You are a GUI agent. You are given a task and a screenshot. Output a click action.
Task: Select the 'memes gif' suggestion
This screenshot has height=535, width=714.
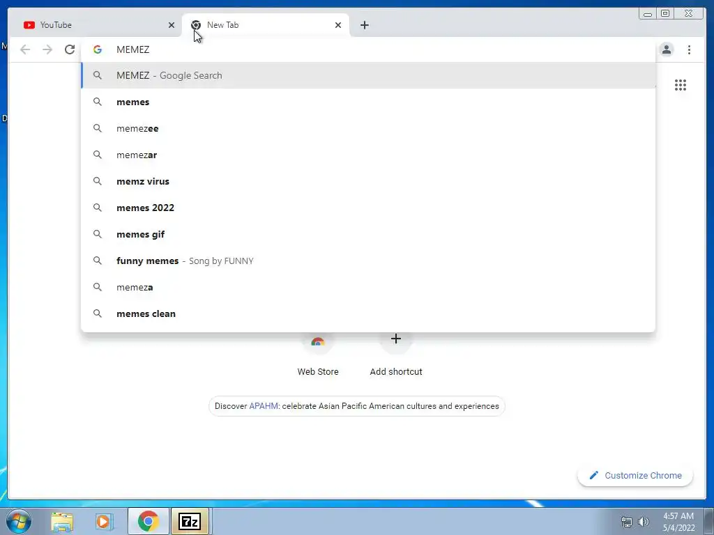(368, 234)
